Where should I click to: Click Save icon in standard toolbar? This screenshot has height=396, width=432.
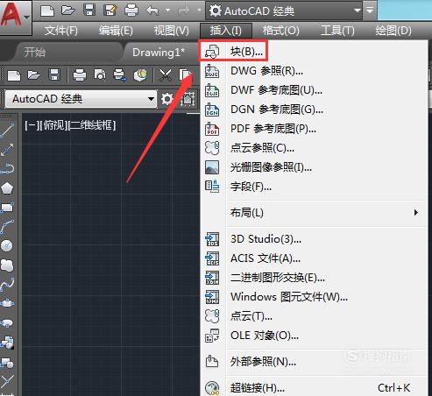tap(54, 75)
